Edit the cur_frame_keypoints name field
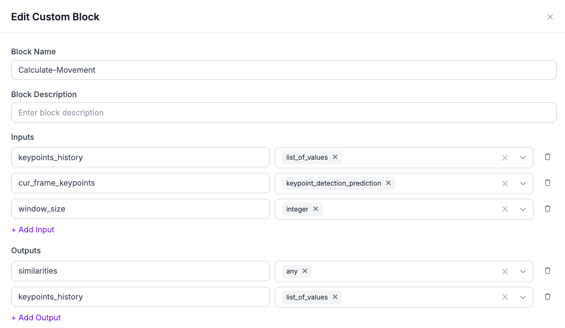 click(140, 183)
